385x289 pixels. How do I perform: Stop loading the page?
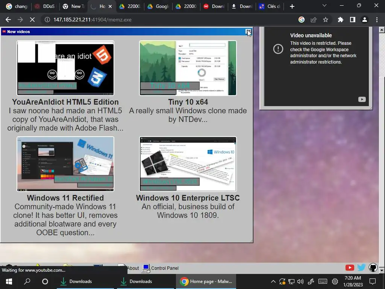coord(32,20)
